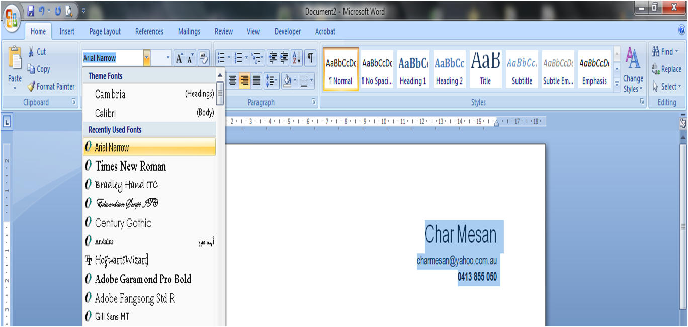Choose Times New Roman from font list
688x327 pixels.
click(149, 166)
